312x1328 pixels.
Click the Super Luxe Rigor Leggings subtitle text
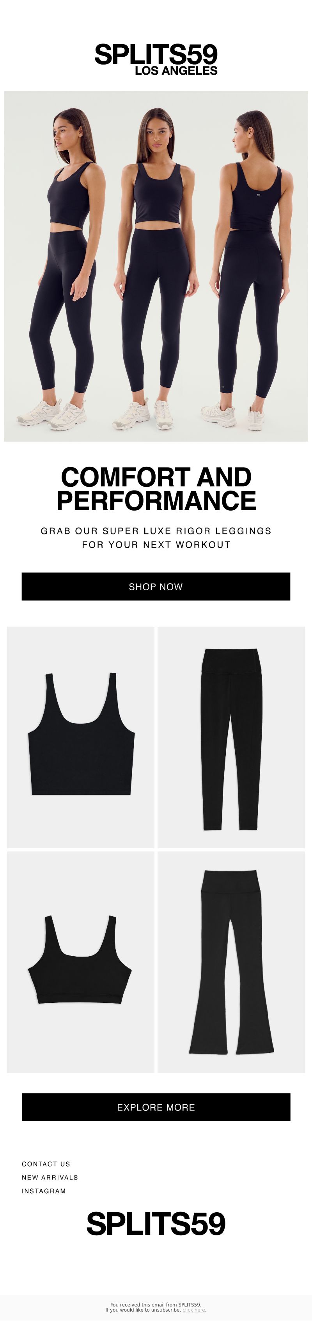click(x=156, y=537)
